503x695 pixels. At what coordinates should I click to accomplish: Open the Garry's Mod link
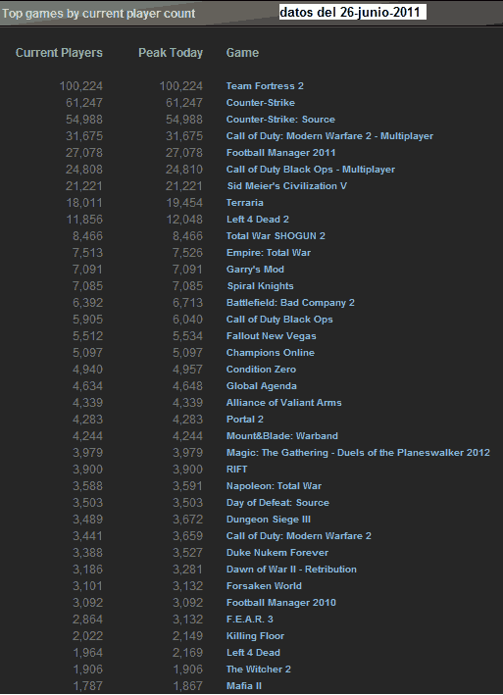(255, 270)
